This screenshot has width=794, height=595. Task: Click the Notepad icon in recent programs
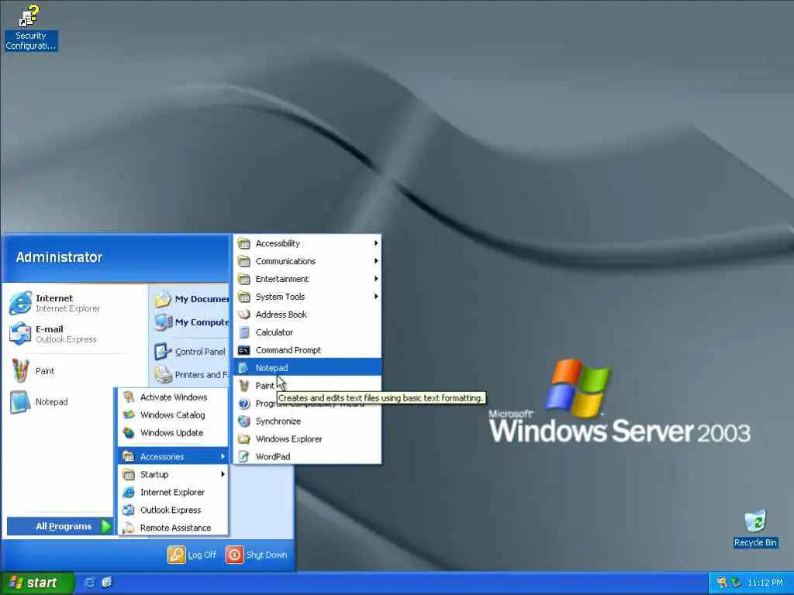[20, 402]
